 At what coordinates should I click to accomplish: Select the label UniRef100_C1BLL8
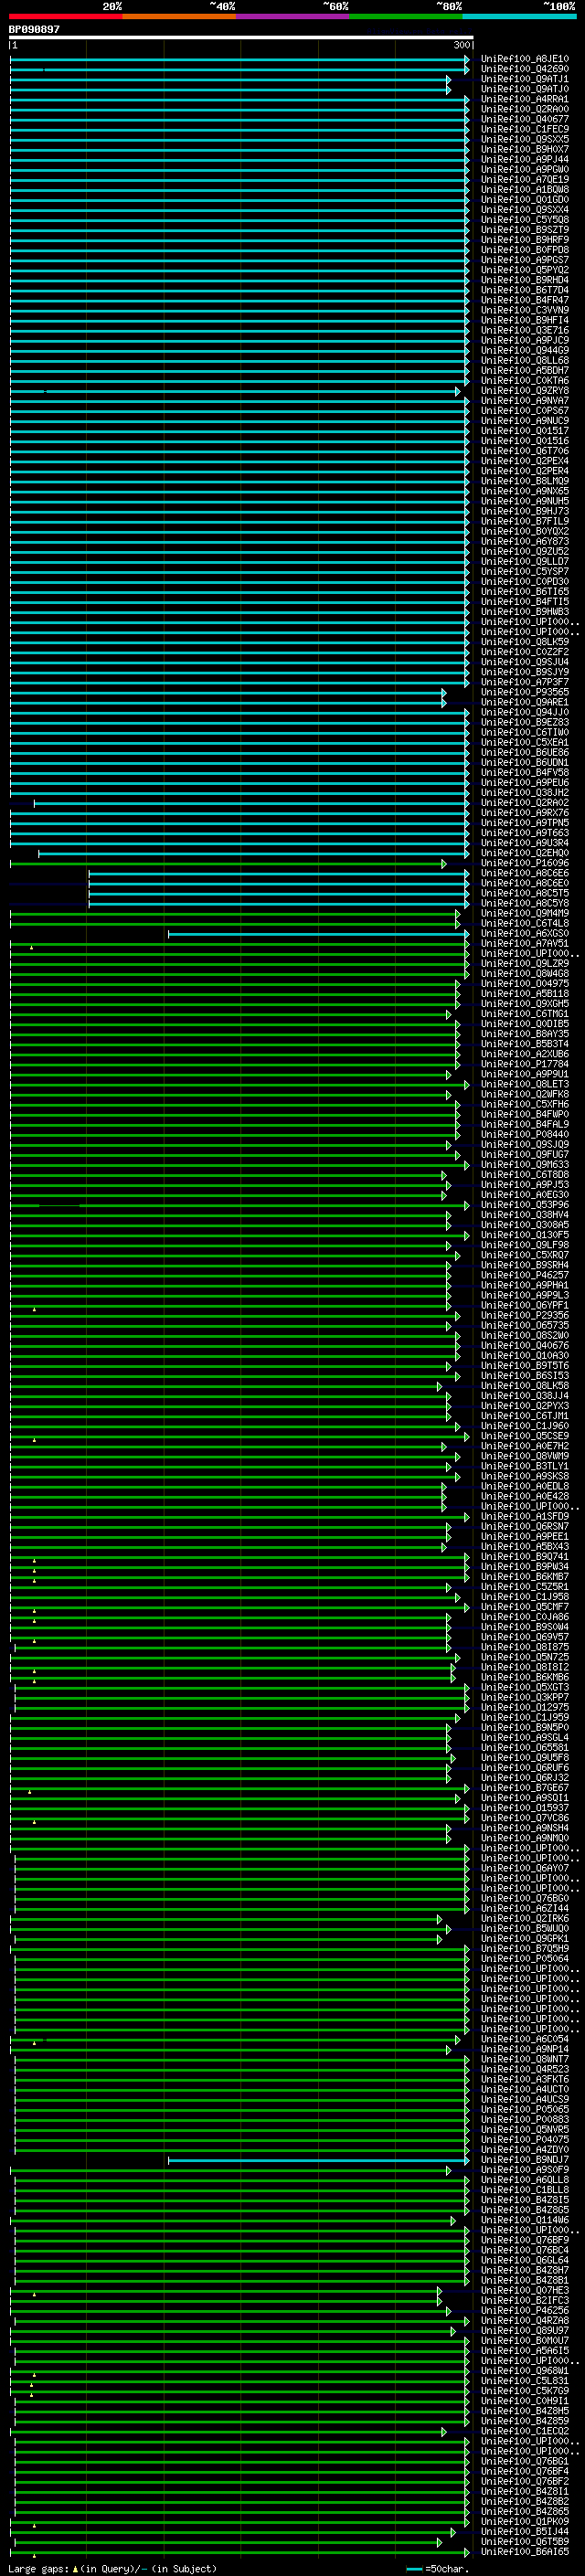525,2190
